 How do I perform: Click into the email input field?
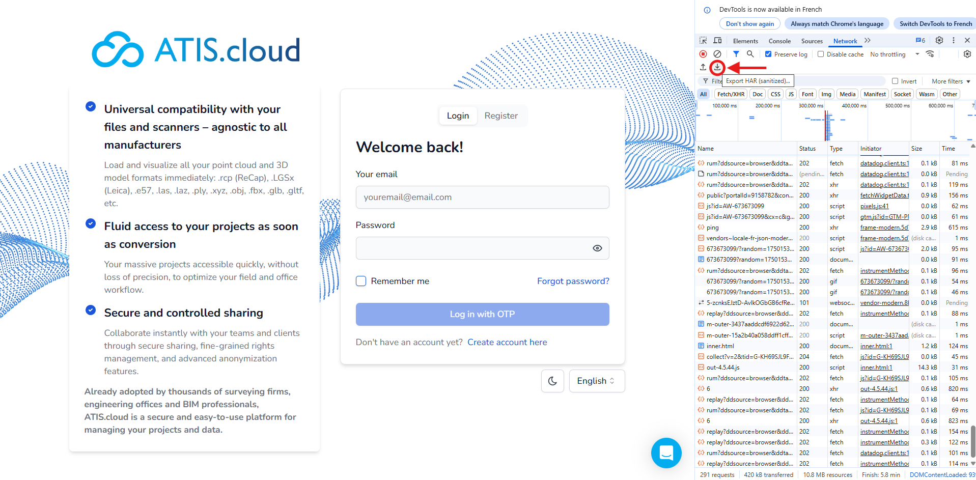[482, 197]
